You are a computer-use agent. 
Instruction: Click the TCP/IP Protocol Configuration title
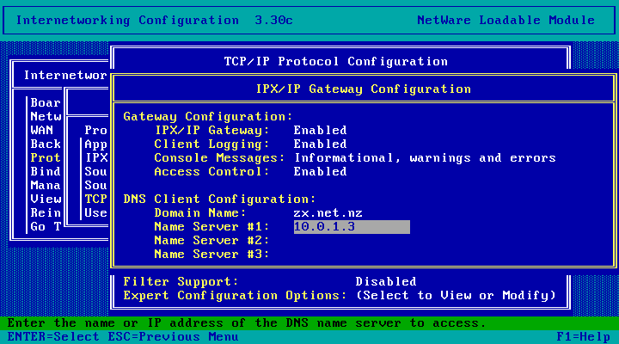pyautogui.click(x=336, y=62)
